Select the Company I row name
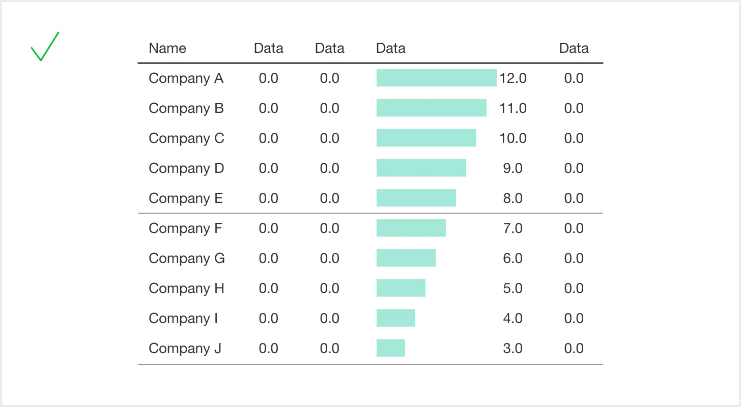 point(183,318)
